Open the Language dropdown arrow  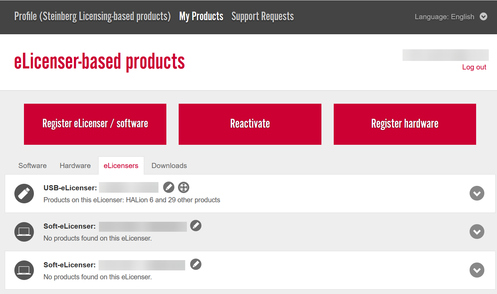pyautogui.click(x=483, y=17)
